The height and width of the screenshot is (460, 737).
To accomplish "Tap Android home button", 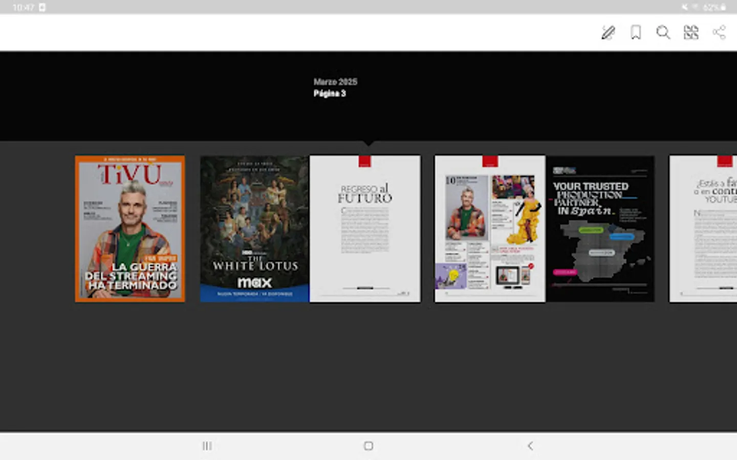I will coord(368,446).
